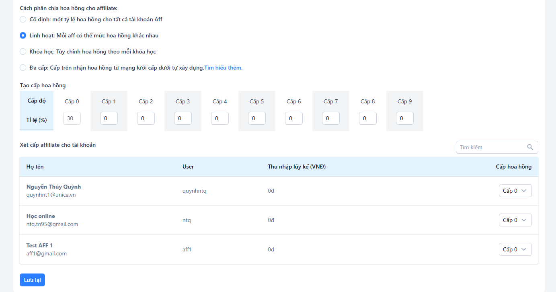
Task: Open commission level dropdown for Nguyễn Thúy Quỳnh
Action: [515, 191]
